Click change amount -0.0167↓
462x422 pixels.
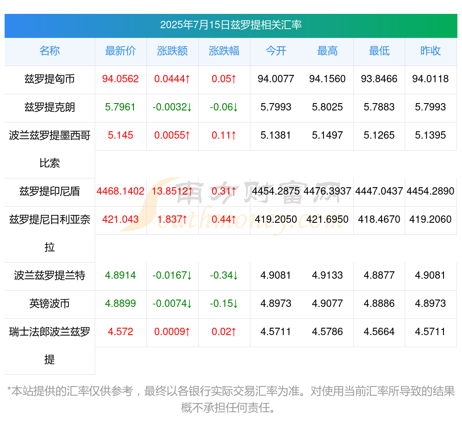click(x=172, y=275)
